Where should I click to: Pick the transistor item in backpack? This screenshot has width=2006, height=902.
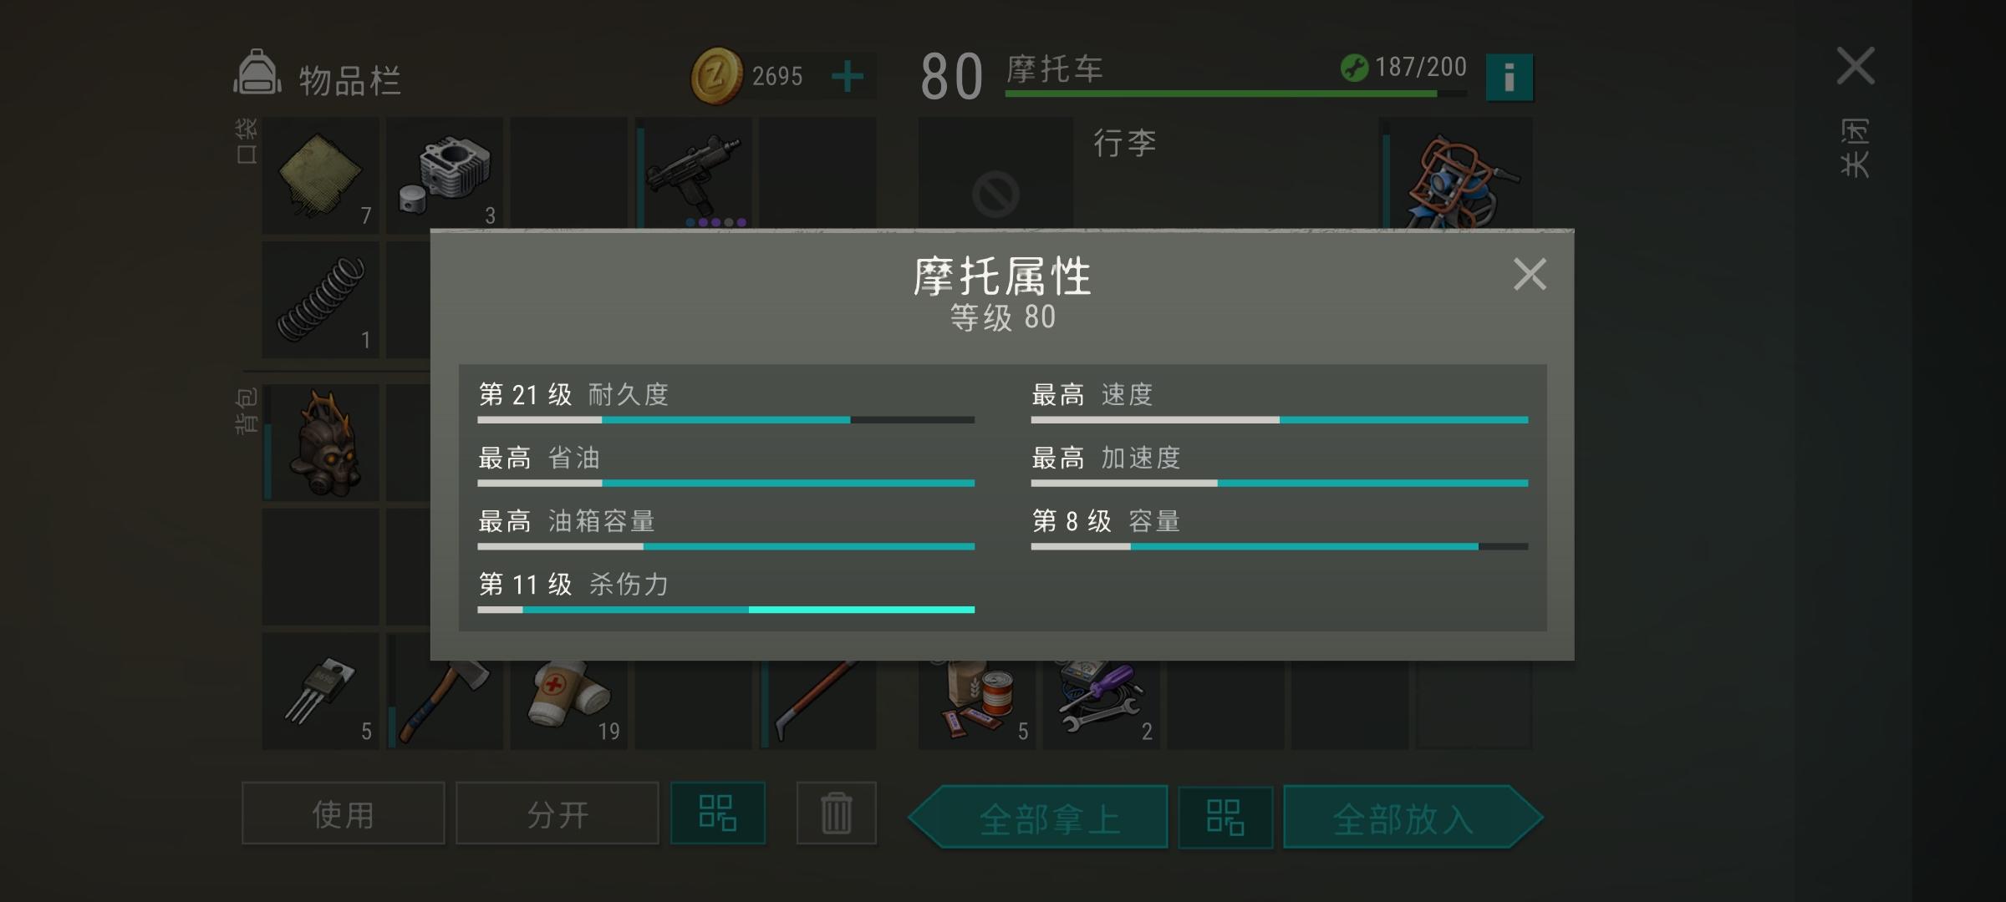(321, 691)
